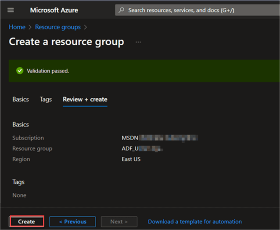Open the ellipsis menu beside page title
Screen dimensions: 280x230
pos(138,42)
